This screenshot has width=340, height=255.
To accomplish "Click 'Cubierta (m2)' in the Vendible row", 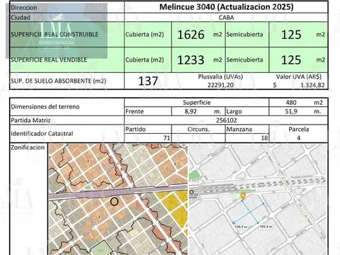I will [x=144, y=59].
